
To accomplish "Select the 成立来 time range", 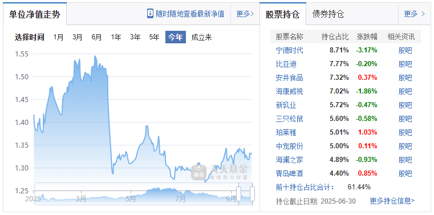I will pyautogui.click(x=201, y=38).
